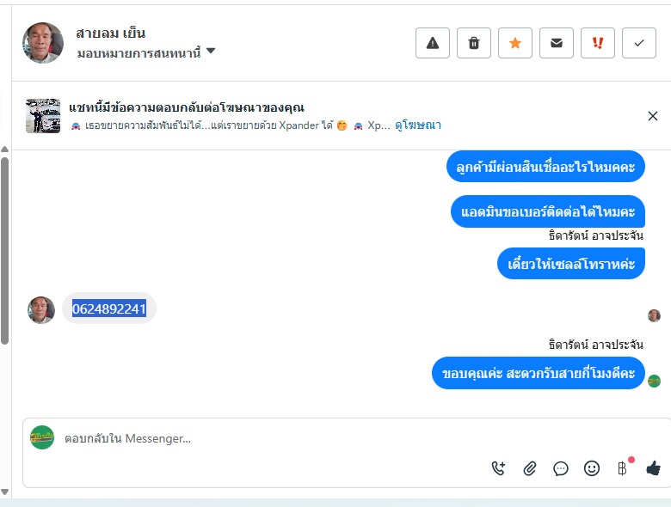Click the warning triangle spam button
The height and width of the screenshot is (507, 671).
point(433,43)
